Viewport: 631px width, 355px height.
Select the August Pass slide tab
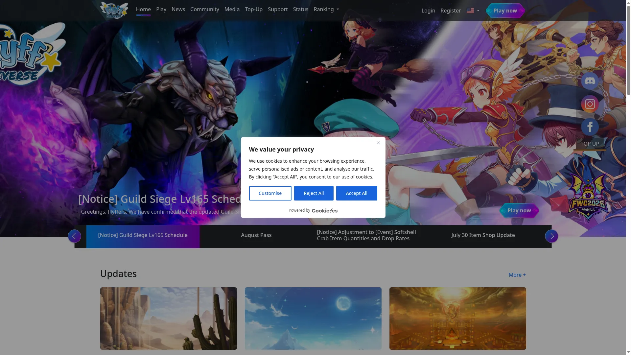(256, 236)
